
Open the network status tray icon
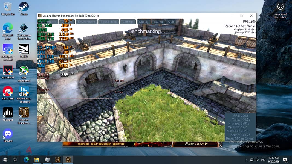(x=251, y=160)
